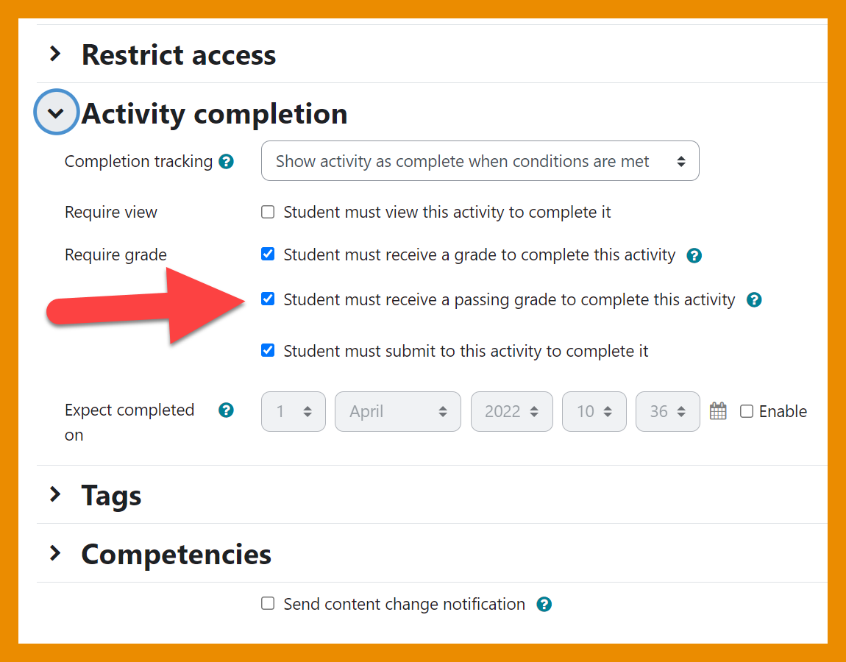Click help icon for content change notification
Screen dimensions: 846x662
(544, 605)
